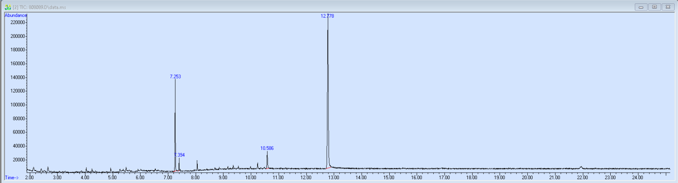The image size is (678, 183).
Task: Click the y-axis value 60000
Action: point(19,132)
